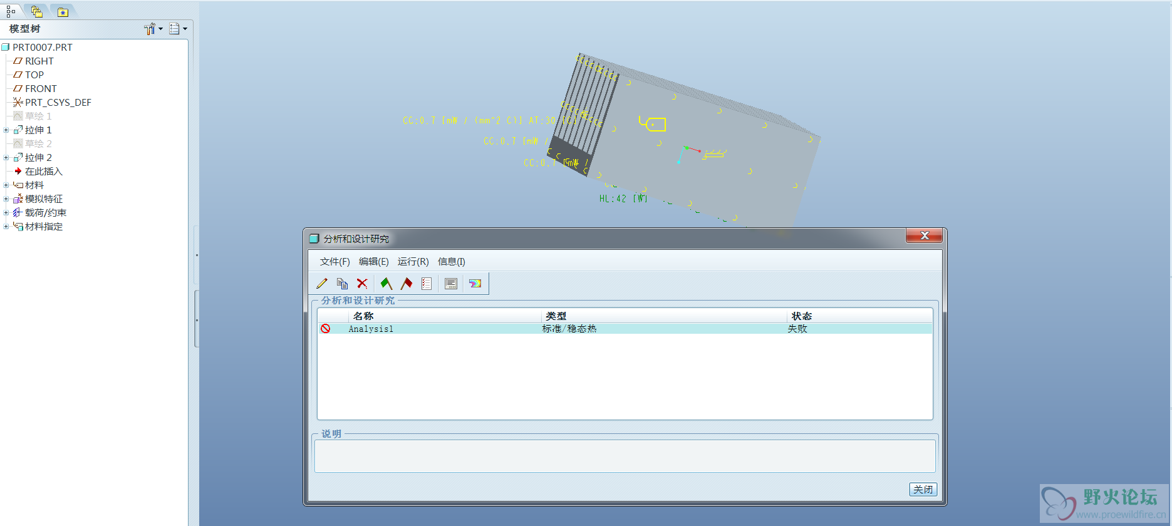Select 拉伸 2 extrude feature
This screenshot has width=1172, height=526.
[38, 157]
